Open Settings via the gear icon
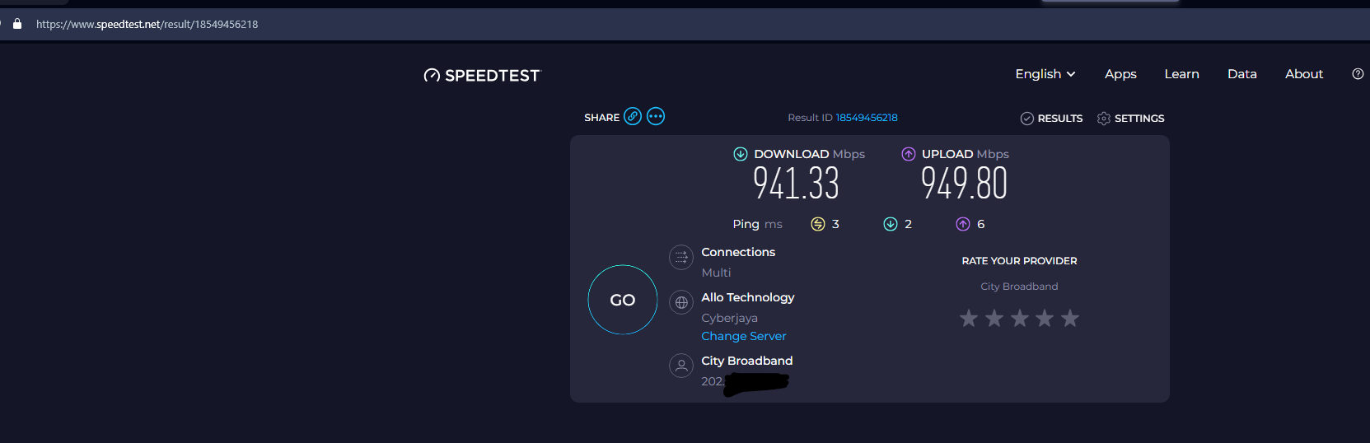Image resolution: width=1370 pixels, height=443 pixels. (x=1104, y=119)
